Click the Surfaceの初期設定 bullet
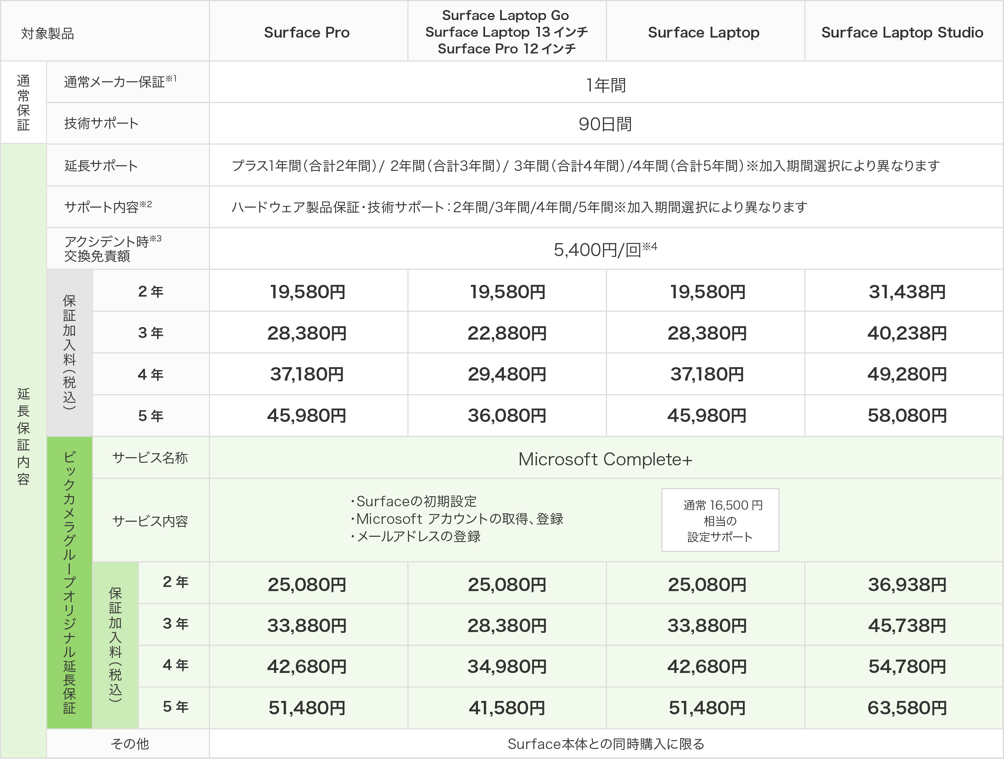 click(x=414, y=501)
